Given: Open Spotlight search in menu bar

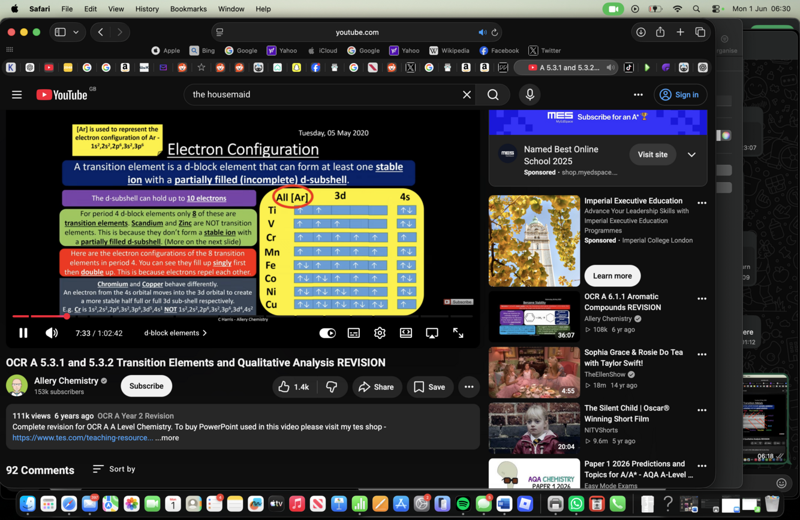Looking at the screenshot, I should [x=696, y=9].
